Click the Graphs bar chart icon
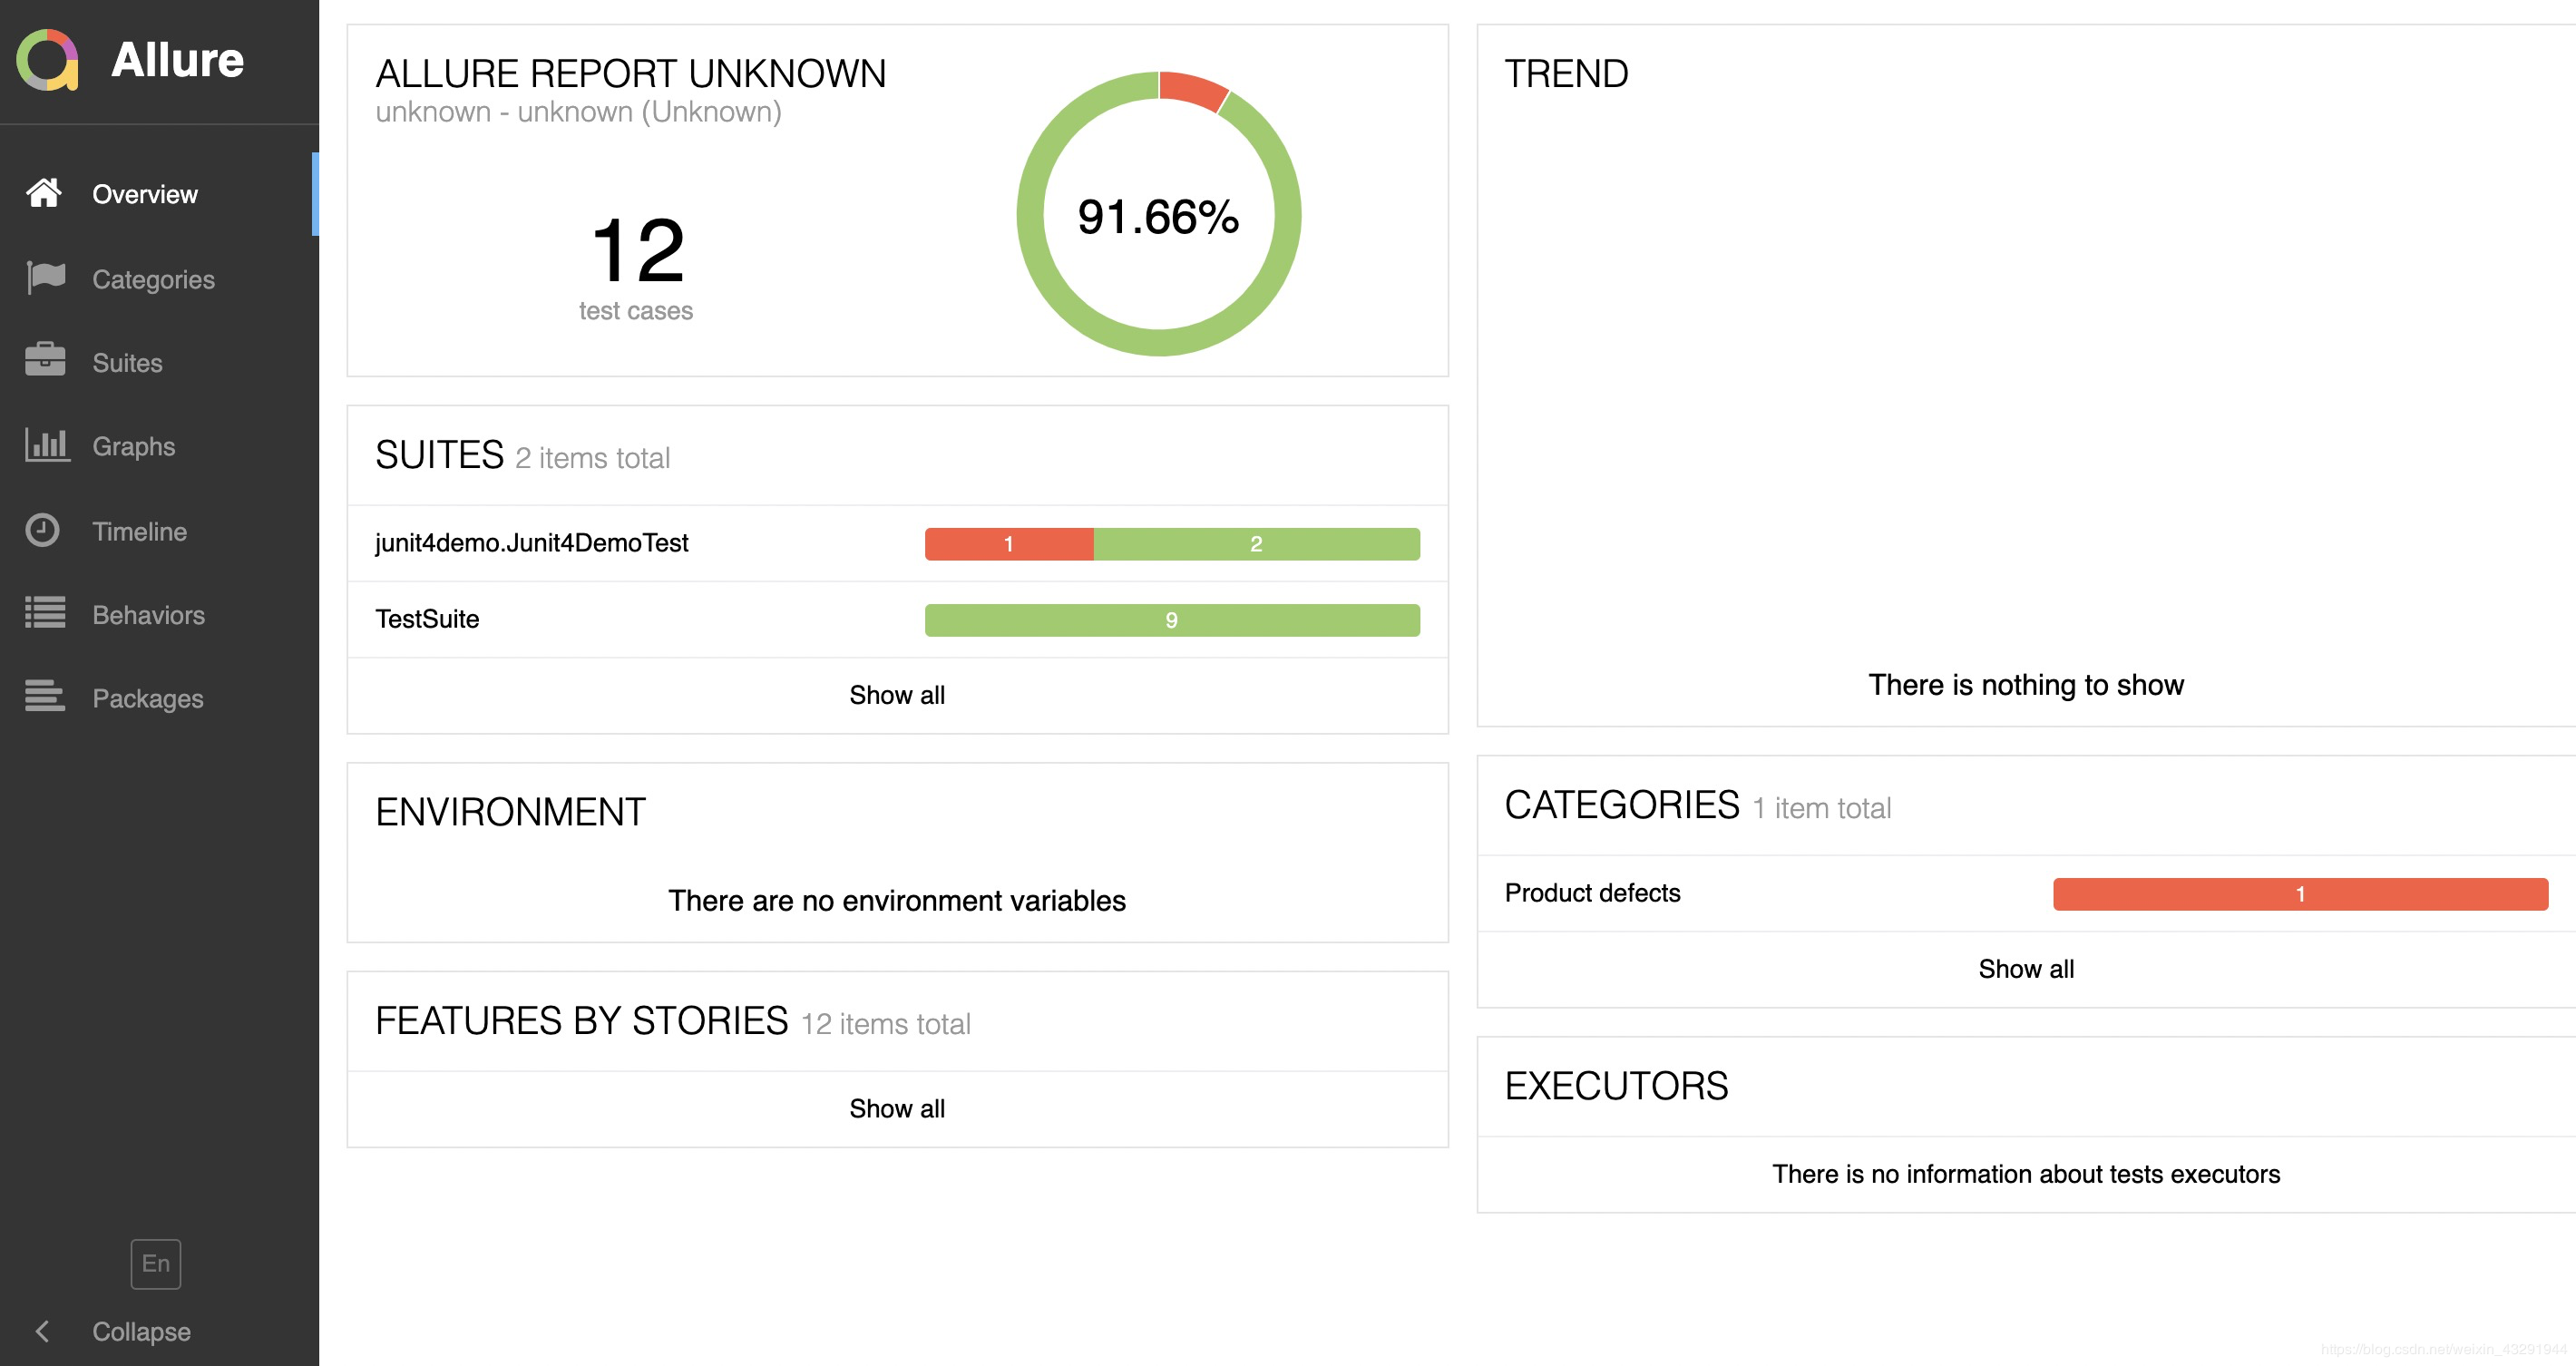2576x1366 pixels. [x=46, y=445]
